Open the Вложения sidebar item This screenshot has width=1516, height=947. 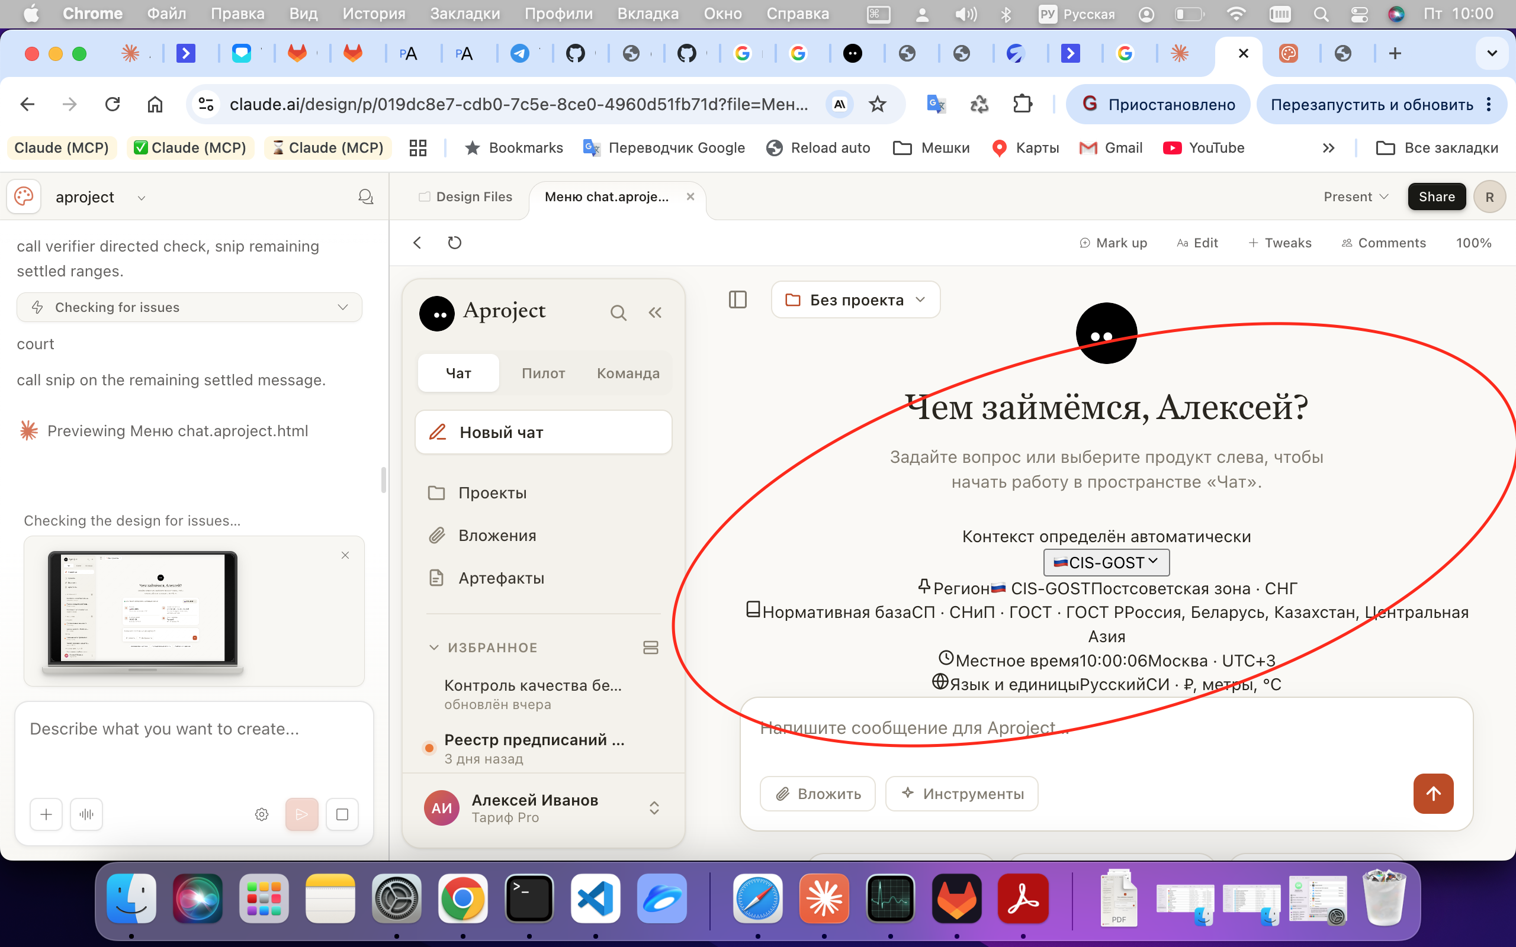(x=543, y=536)
